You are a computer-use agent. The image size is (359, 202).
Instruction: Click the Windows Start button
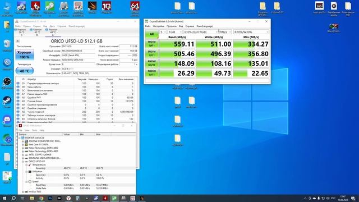pos(4,198)
